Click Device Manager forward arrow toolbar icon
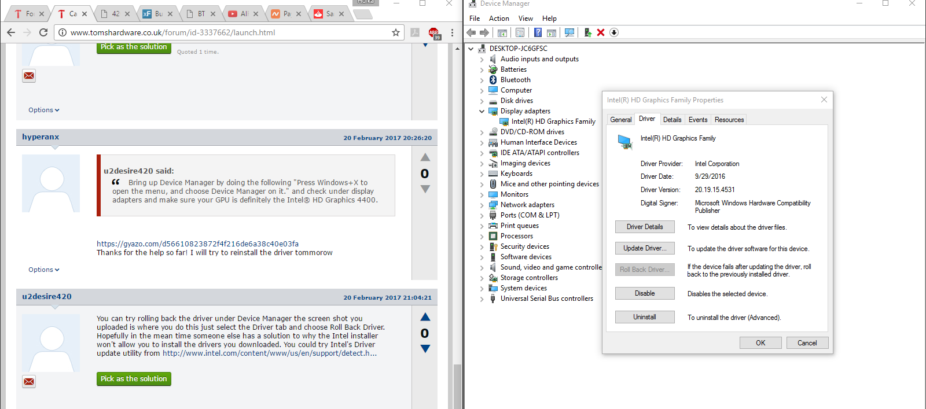This screenshot has width=926, height=409. coord(484,32)
